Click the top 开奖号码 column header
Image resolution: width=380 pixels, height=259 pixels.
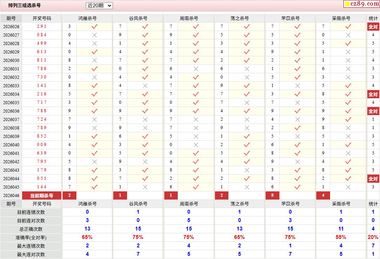click(42, 18)
